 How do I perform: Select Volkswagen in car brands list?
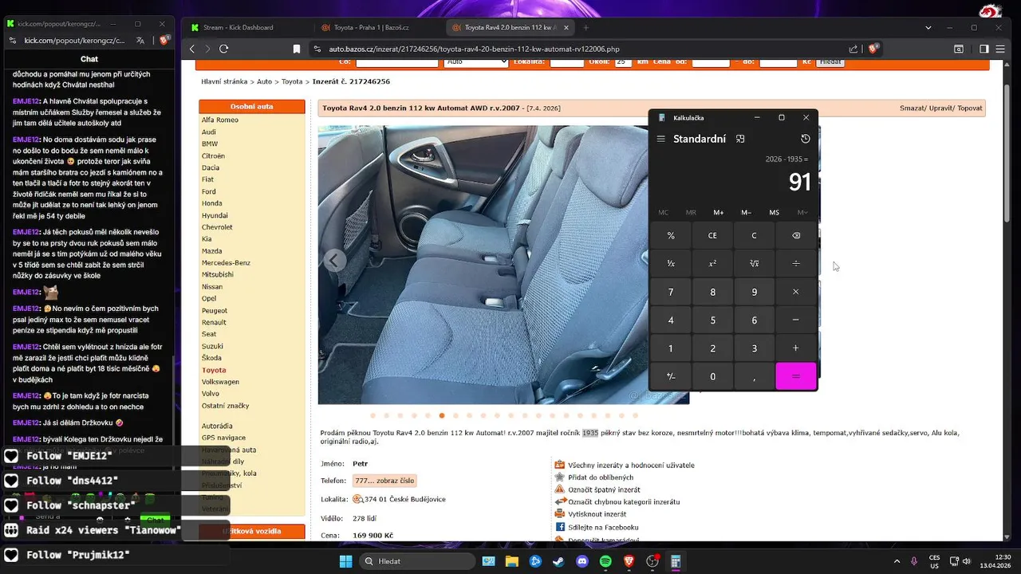tap(220, 382)
